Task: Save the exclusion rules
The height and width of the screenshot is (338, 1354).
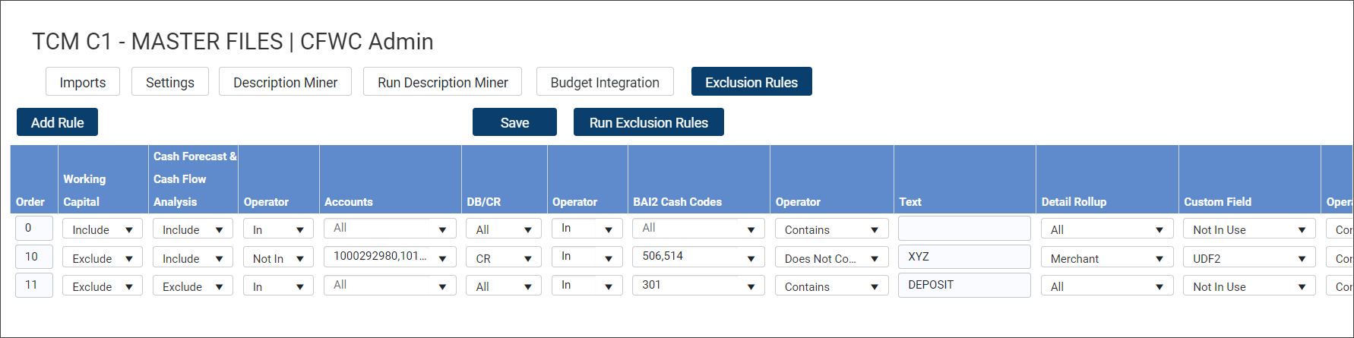Action: pyautogui.click(x=514, y=122)
